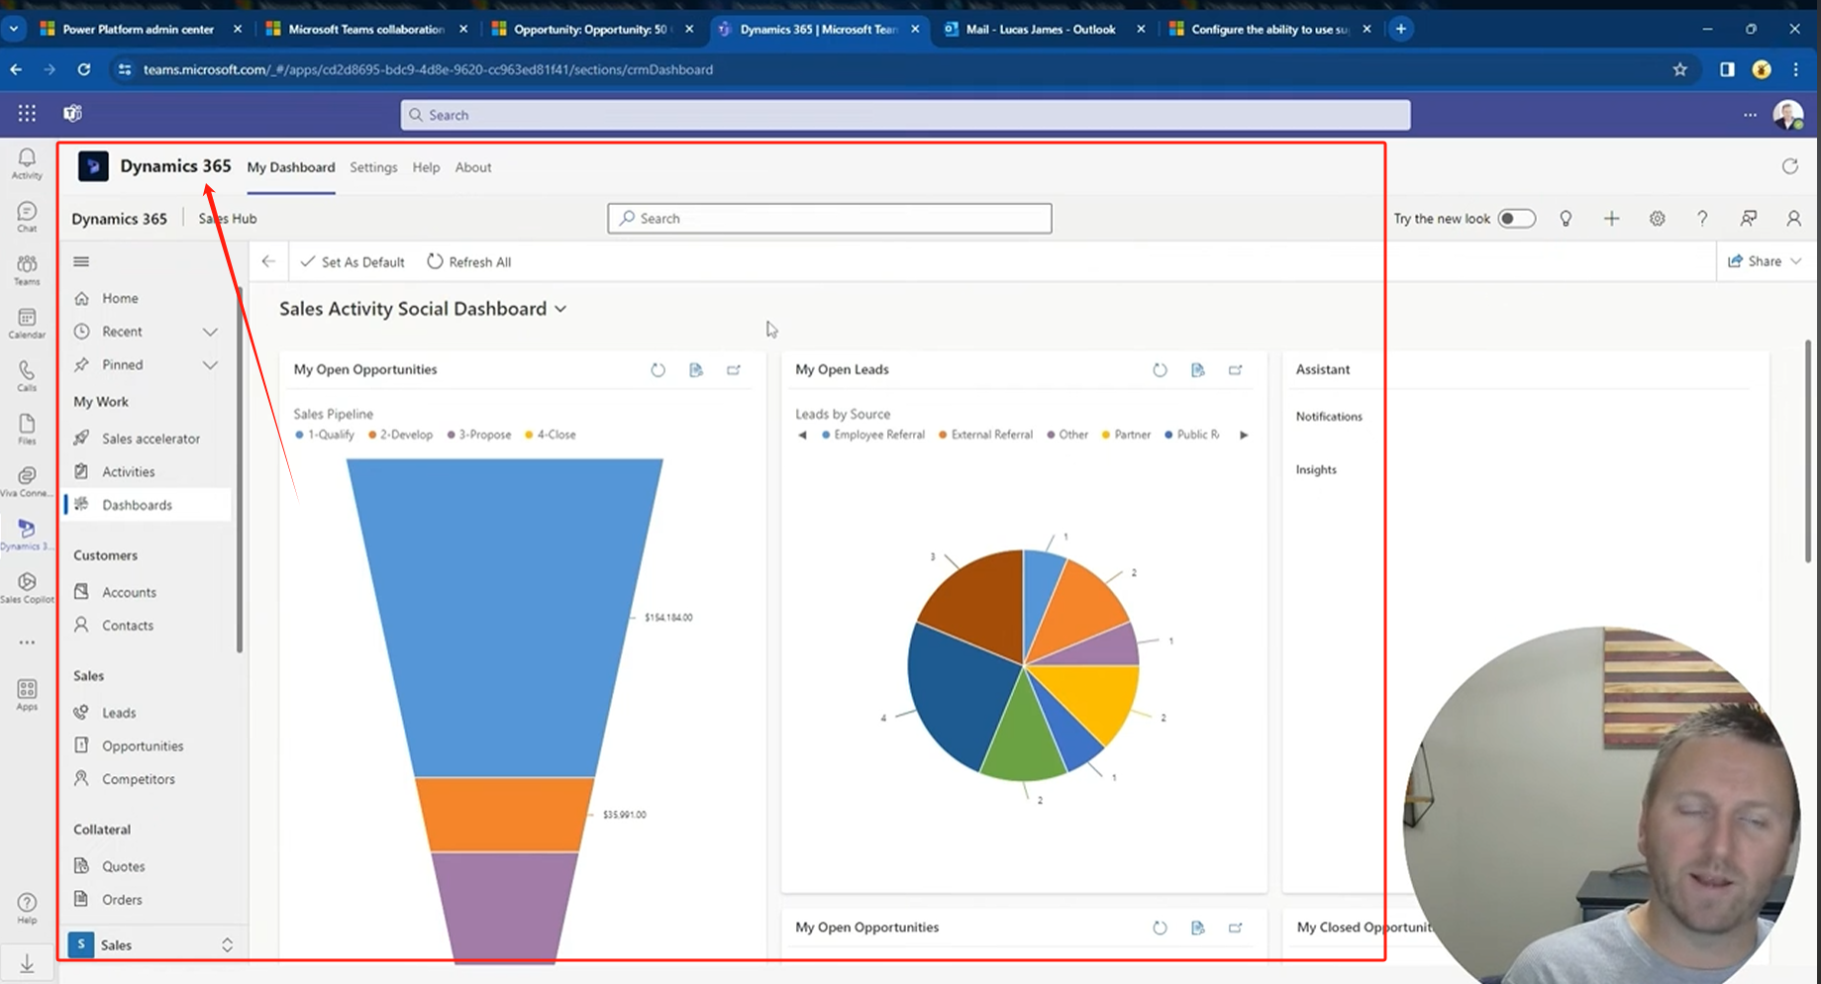Open Dynamics settings gear icon
The width and height of the screenshot is (1821, 984).
point(1657,219)
